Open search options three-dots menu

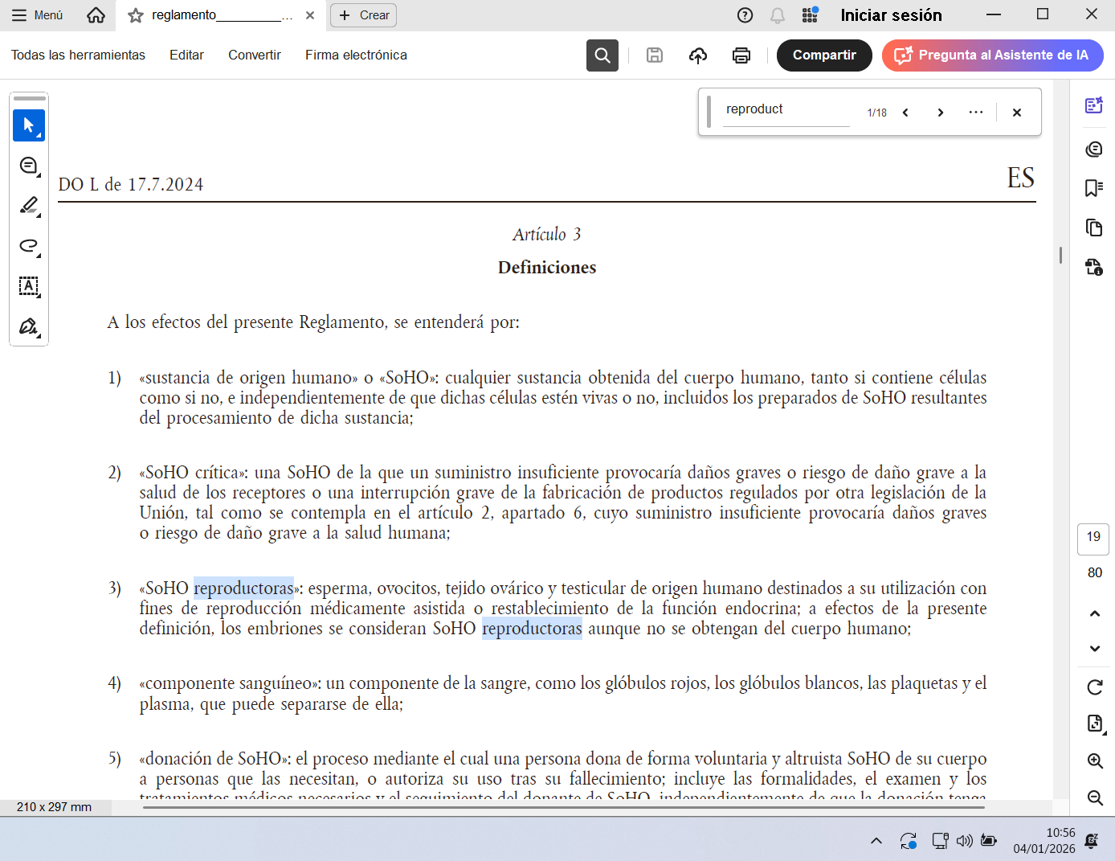(x=975, y=113)
